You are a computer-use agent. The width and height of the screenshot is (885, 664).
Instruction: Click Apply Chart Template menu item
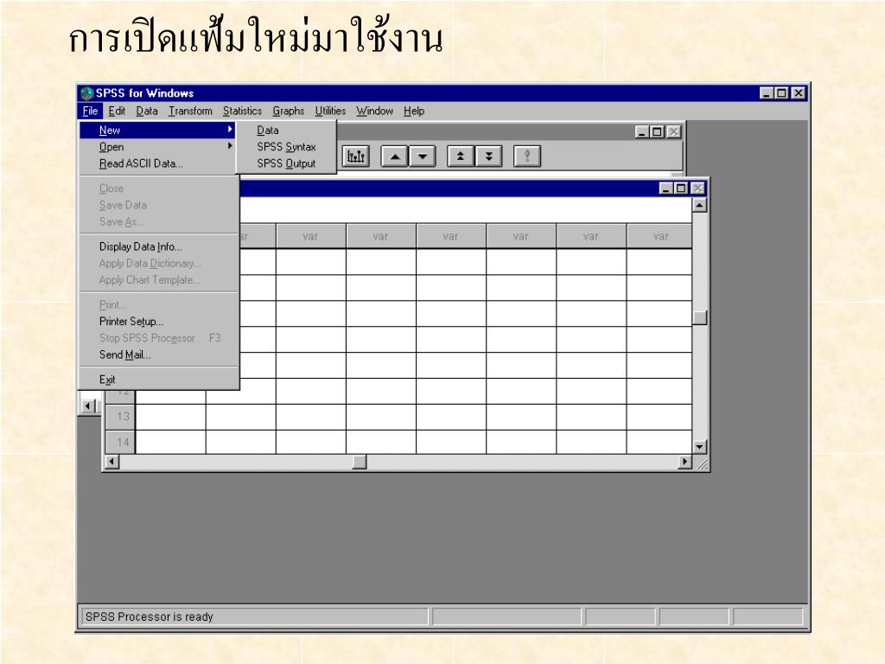(157, 280)
